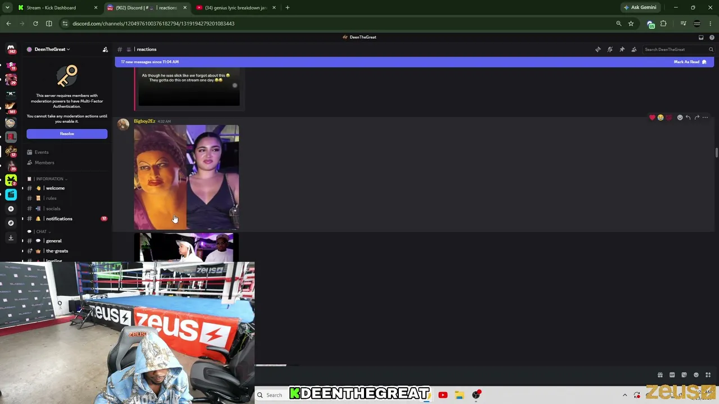Switch to Stream - Kick Dashboard tab
This screenshot has height=404, width=719.
pos(58,8)
